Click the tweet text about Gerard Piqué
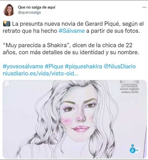The image size is (148, 160). tap(73, 27)
